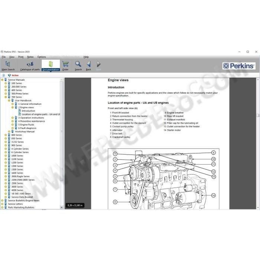The height and width of the screenshot is (260, 260).
Task: Select the 3.152 Series item
Action: (x=17, y=142)
